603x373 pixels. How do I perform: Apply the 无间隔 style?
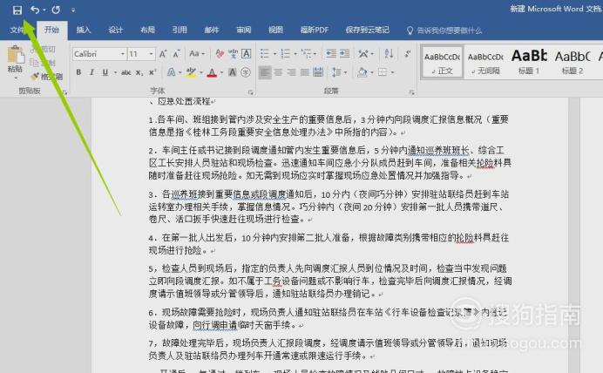(x=485, y=62)
